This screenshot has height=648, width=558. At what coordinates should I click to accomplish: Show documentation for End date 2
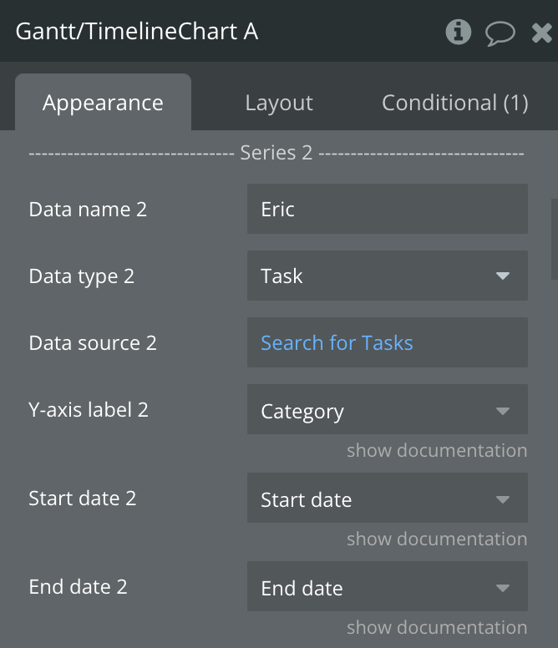click(437, 627)
